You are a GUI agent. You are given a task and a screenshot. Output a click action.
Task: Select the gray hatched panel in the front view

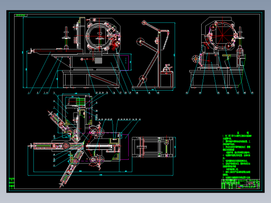(98, 60)
